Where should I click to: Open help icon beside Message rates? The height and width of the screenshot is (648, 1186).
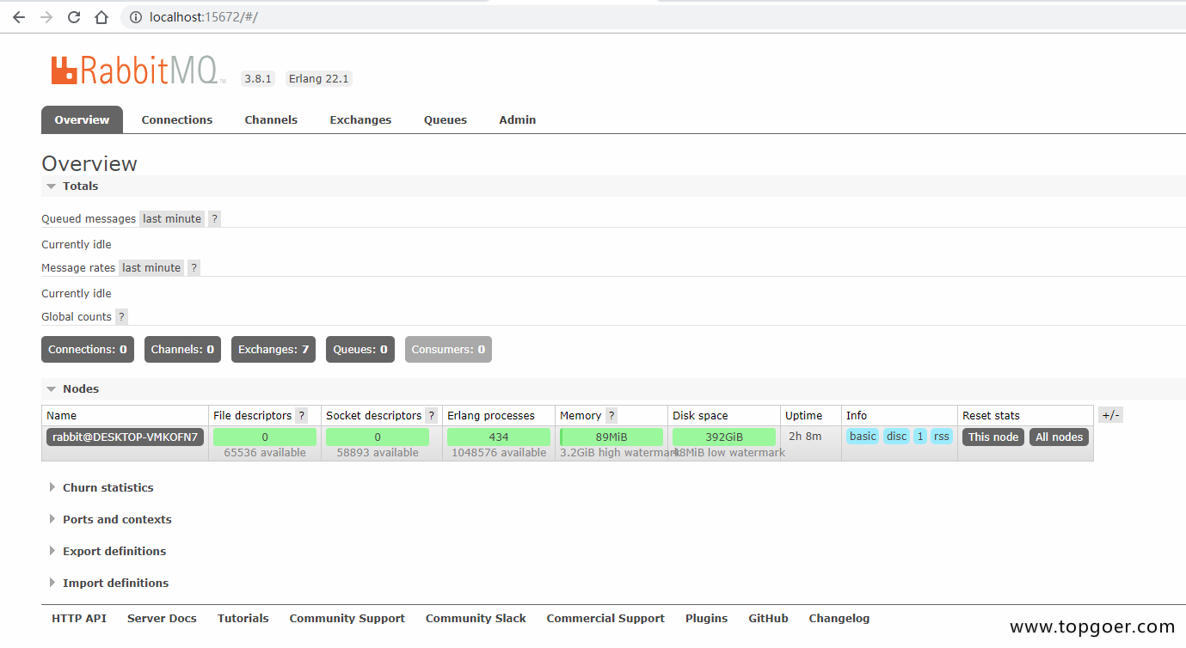coord(194,268)
